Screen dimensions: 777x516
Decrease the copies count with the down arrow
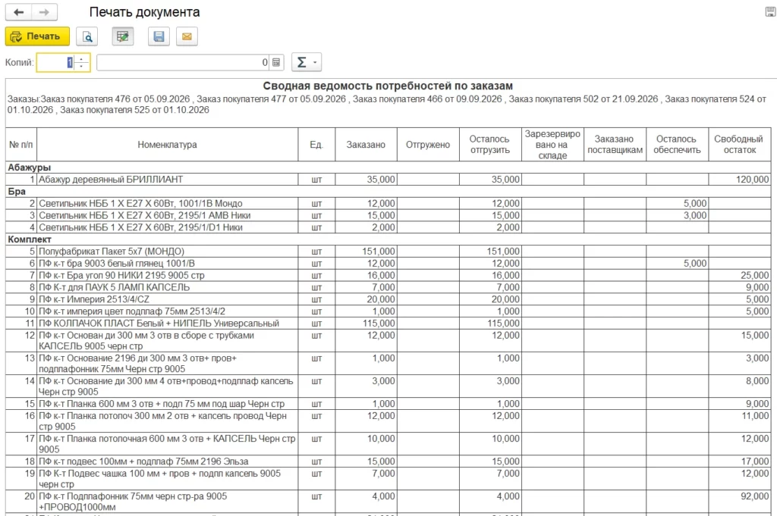pyautogui.click(x=82, y=66)
